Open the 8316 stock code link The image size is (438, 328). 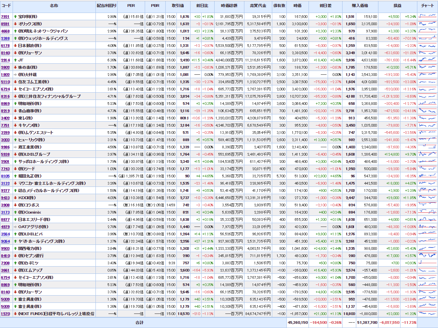(x=5, y=96)
